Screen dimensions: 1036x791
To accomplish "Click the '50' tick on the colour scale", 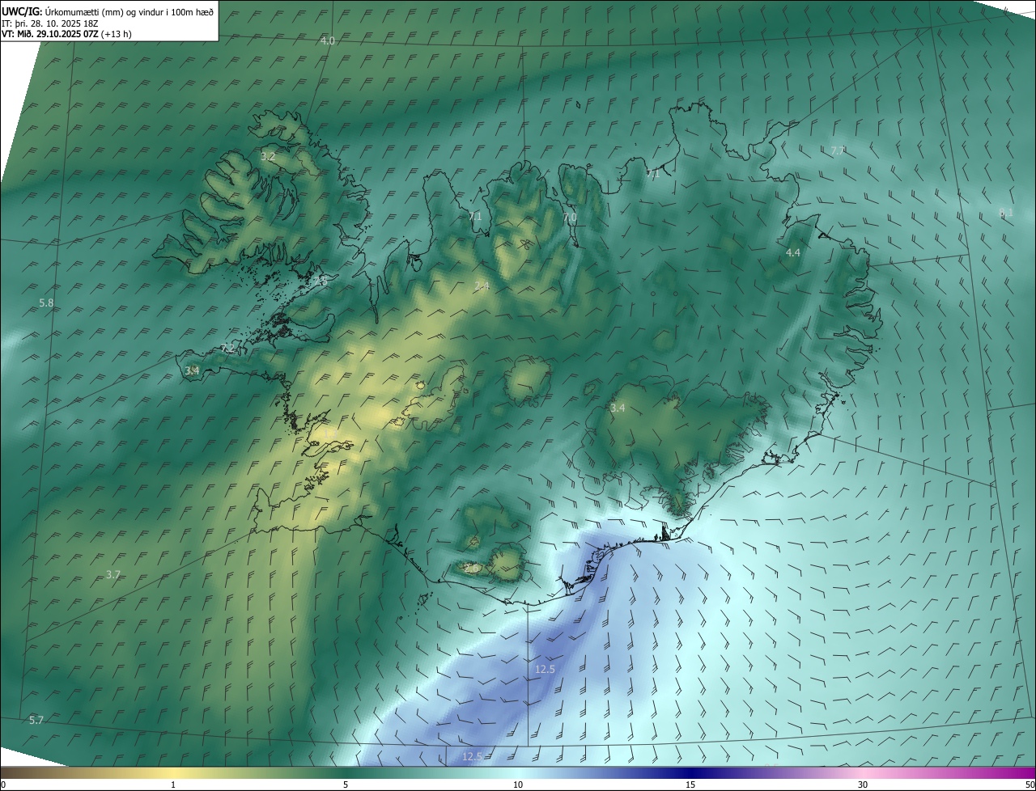I will point(1030,785).
